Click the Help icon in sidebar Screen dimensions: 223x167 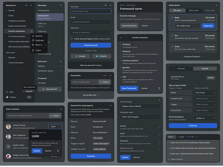coord(7,92)
